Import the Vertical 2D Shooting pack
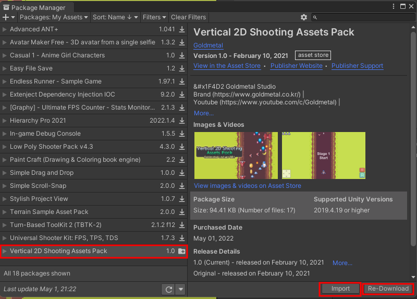Viewport: 417px width, 299px height. 340,289
